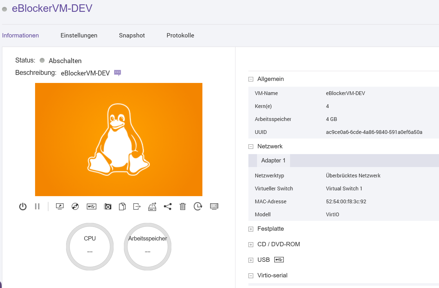This screenshot has height=288, width=439.
Task: Click the Linux penguin VM preview thumbnail
Action: [x=119, y=139]
